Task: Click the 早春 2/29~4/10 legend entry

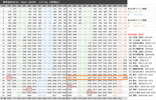Action: [135, 12]
